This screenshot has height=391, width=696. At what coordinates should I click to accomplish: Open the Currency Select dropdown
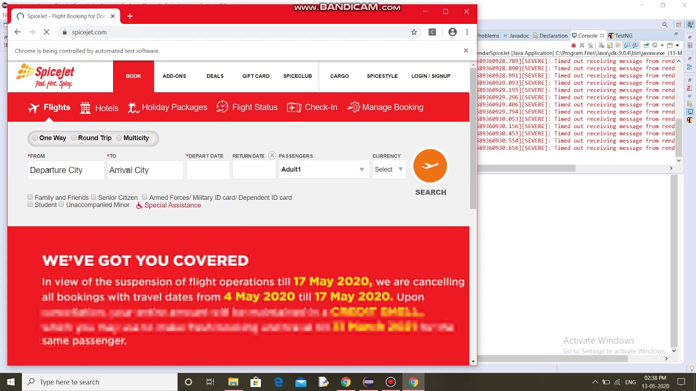[x=389, y=169]
